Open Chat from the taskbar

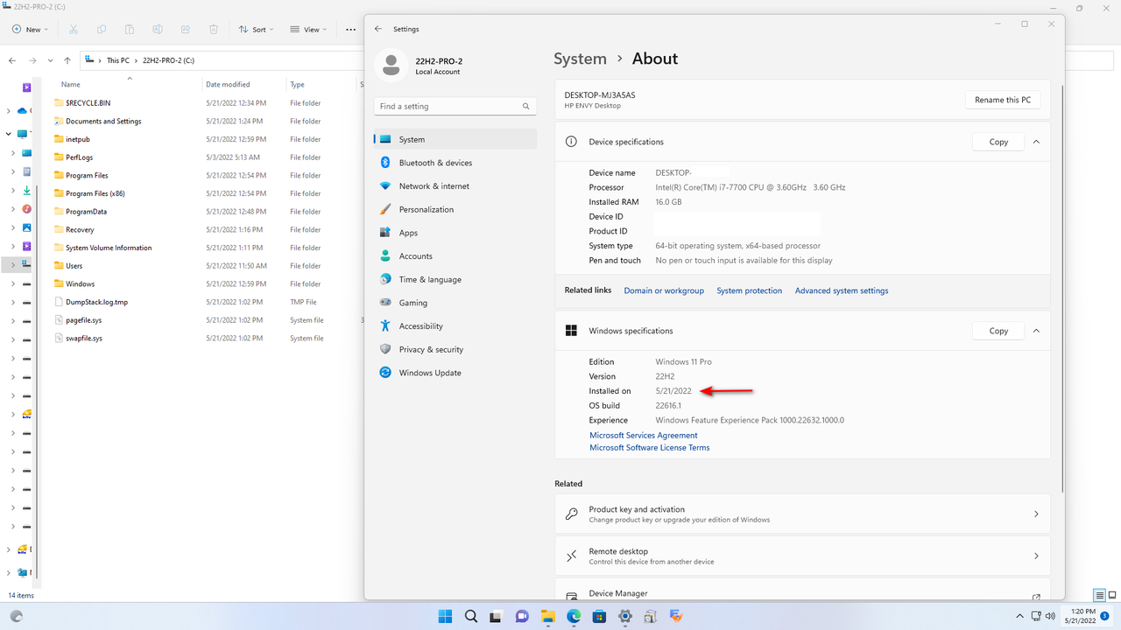tap(522, 616)
